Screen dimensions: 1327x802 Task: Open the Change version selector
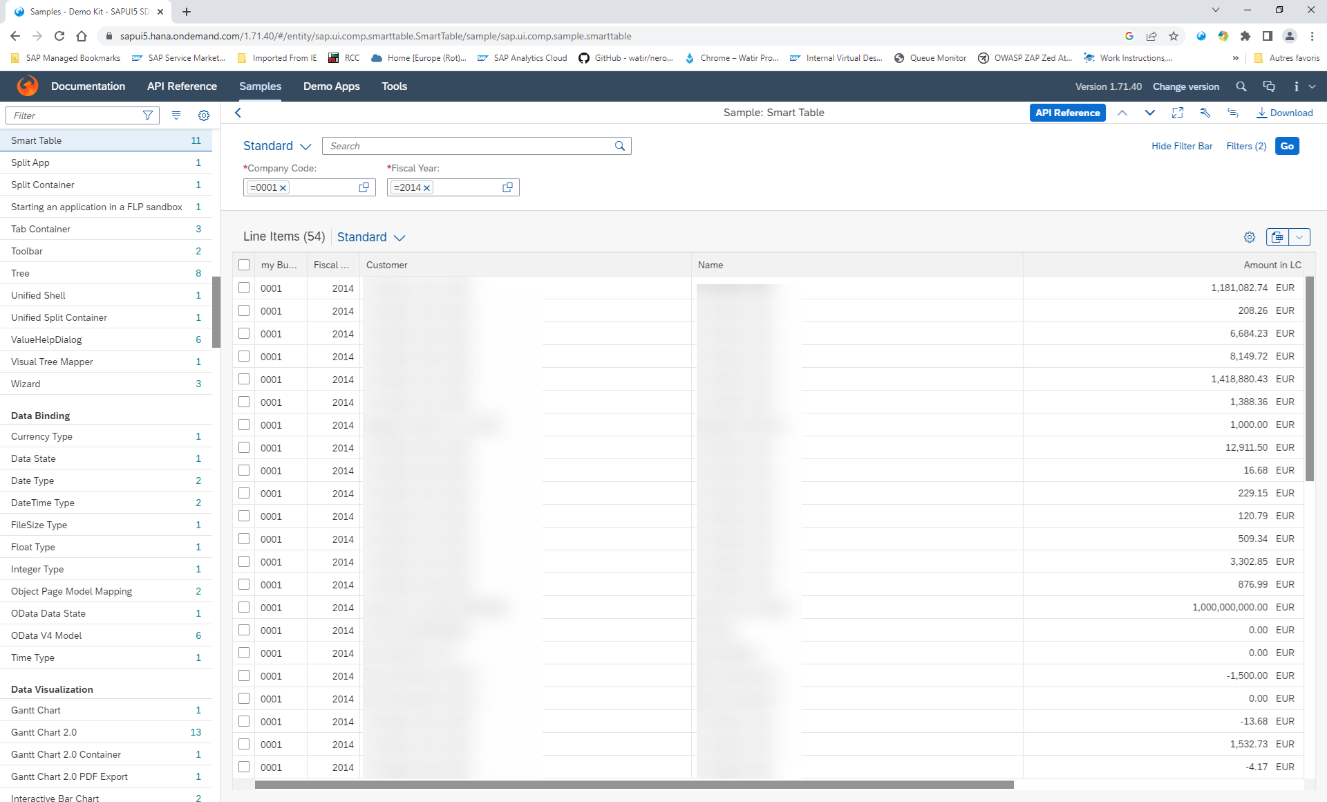(1185, 86)
